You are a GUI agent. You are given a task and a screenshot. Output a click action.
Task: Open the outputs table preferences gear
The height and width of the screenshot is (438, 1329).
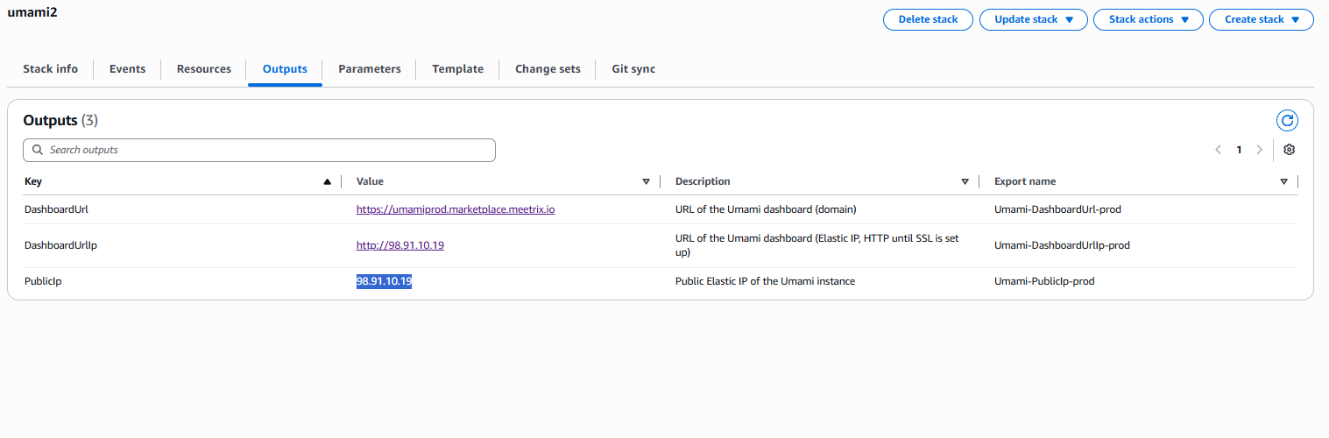point(1289,150)
